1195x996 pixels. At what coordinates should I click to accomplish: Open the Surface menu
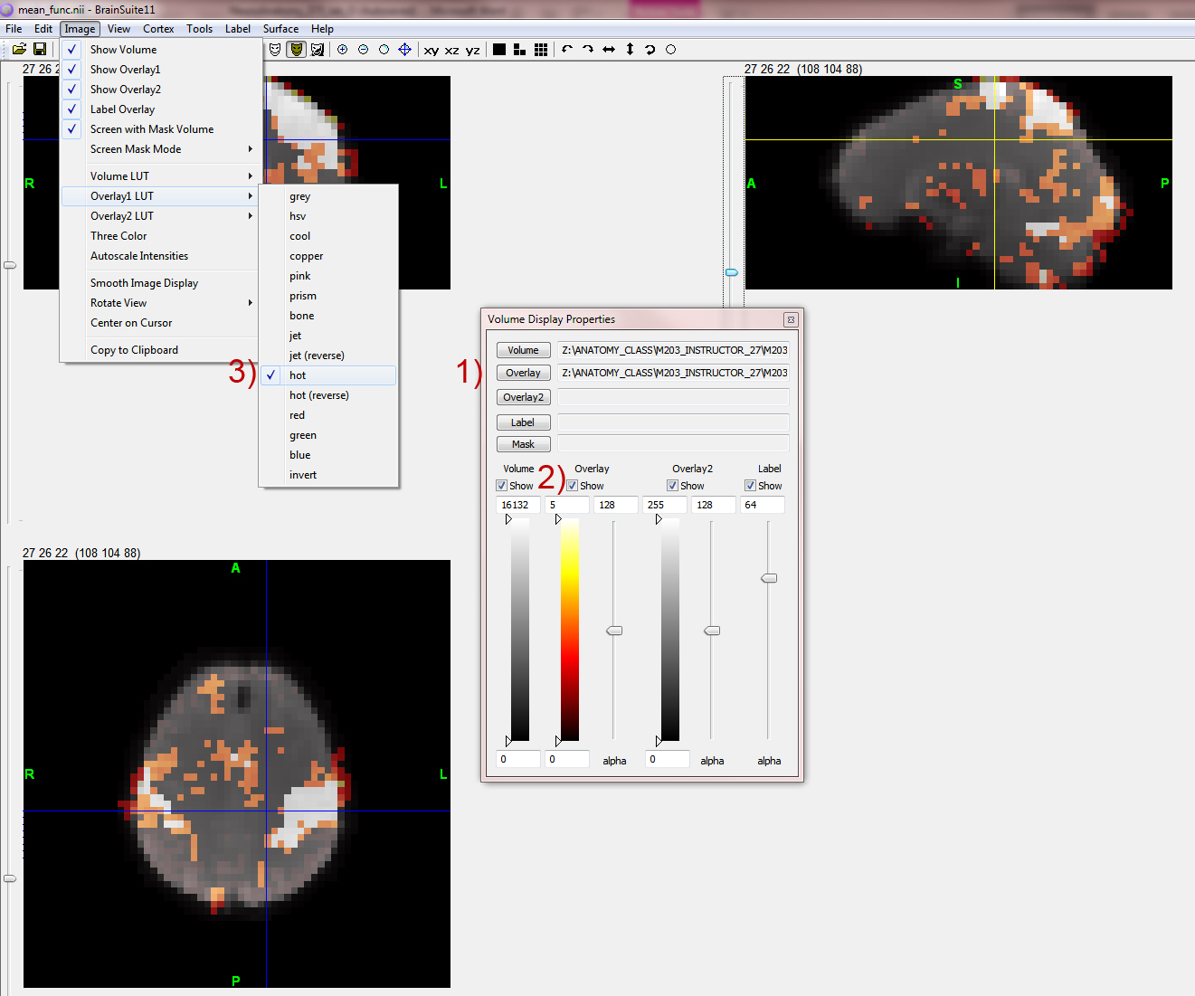[280, 29]
